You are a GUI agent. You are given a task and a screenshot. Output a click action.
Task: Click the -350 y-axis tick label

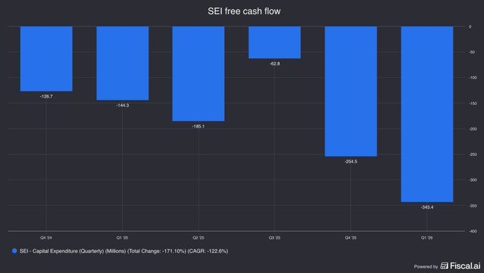(473, 205)
